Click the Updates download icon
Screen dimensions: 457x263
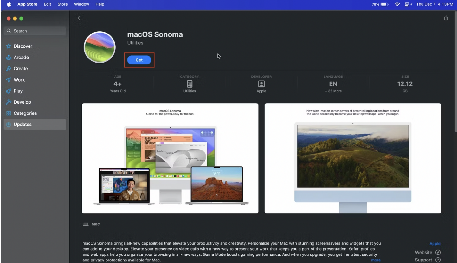tap(9, 125)
